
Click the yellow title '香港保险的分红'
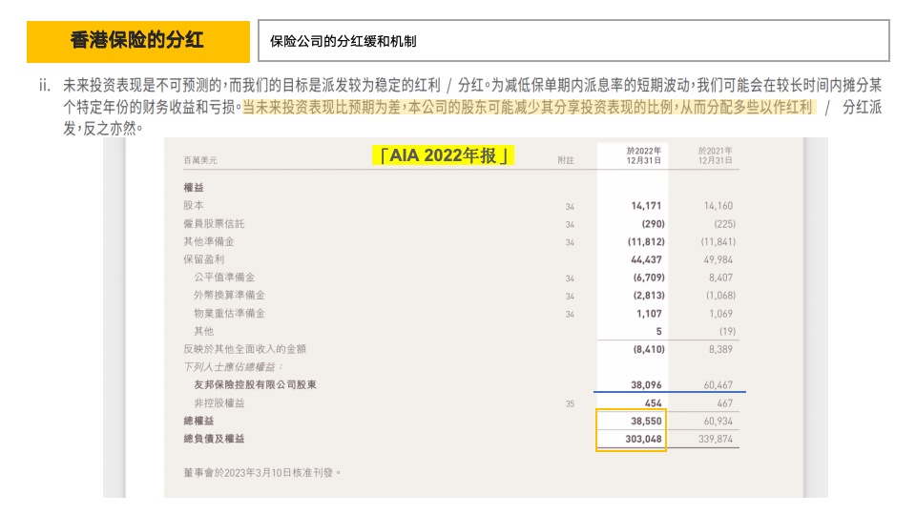(x=137, y=40)
